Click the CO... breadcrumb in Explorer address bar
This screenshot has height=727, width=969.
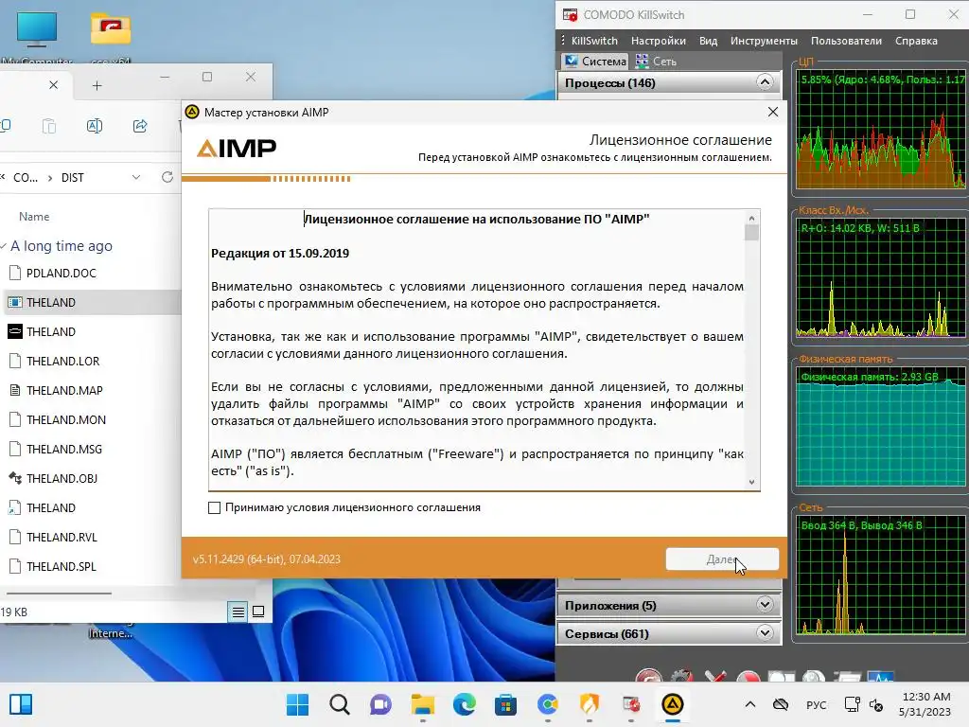coord(26,178)
